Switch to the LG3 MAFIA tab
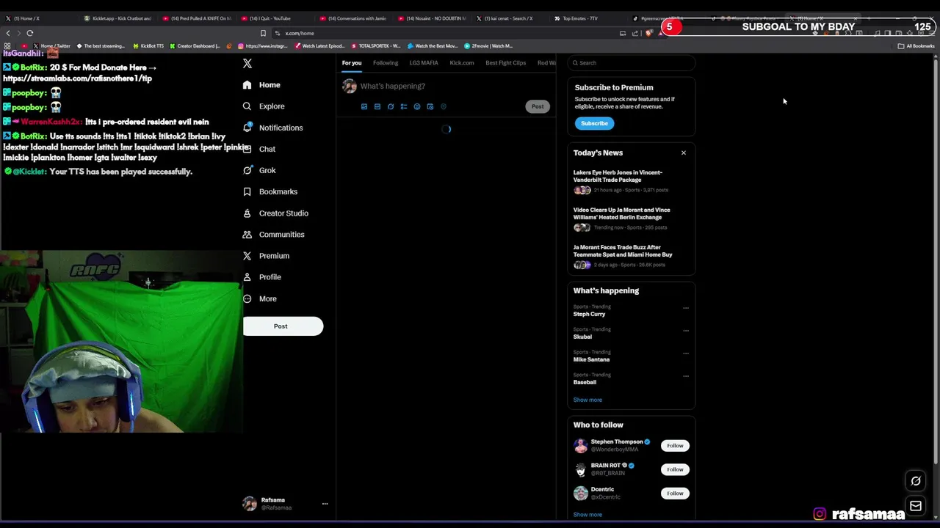Image resolution: width=940 pixels, height=528 pixels. pyautogui.click(x=424, y=63)
